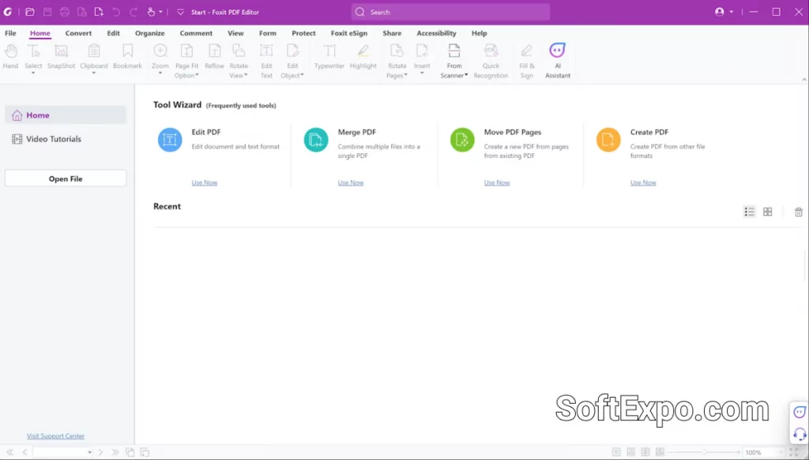Screen dimensions: 809x460
Task: Click the Open File button
Action: point(65,177)
